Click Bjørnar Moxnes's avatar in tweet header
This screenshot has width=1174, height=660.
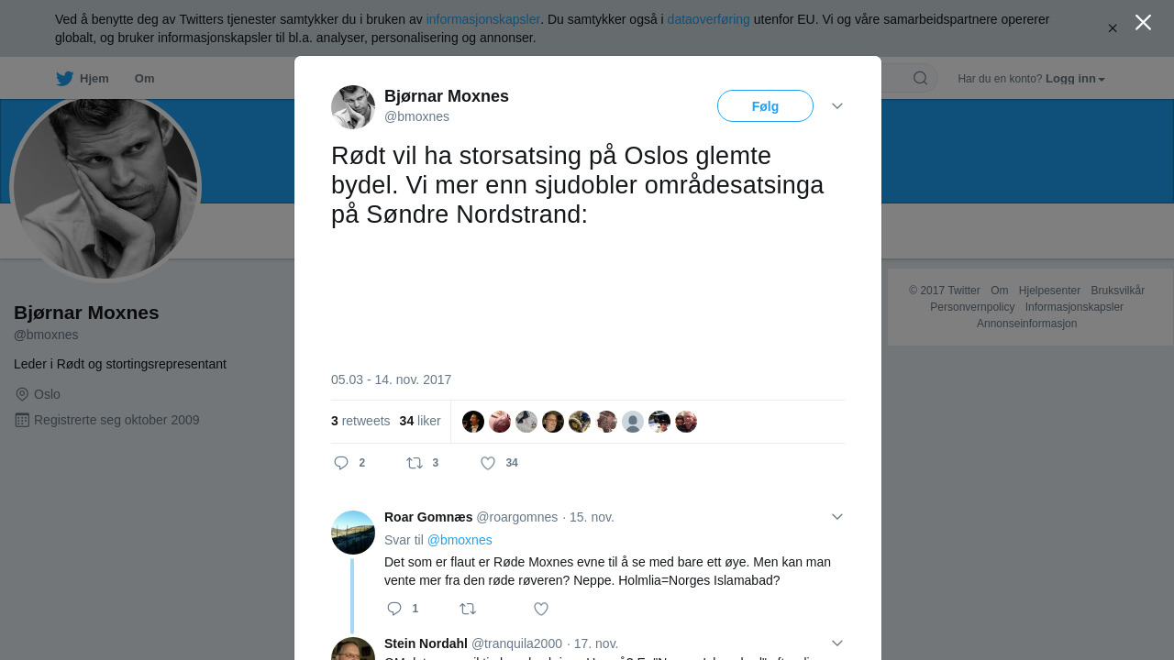tap(353, 107)
